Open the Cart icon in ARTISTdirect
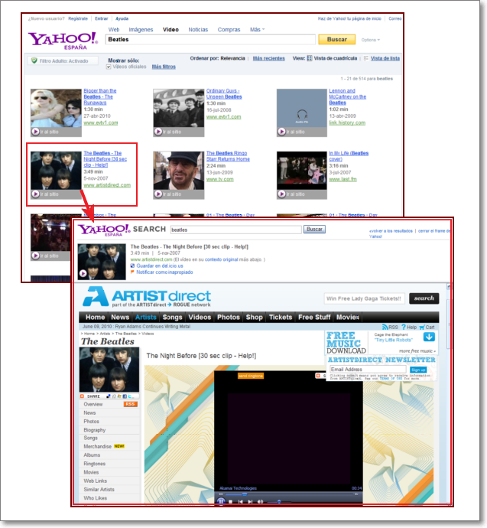Image resolution: width=487 pixels, height=528 pixels. click(422, 327)
